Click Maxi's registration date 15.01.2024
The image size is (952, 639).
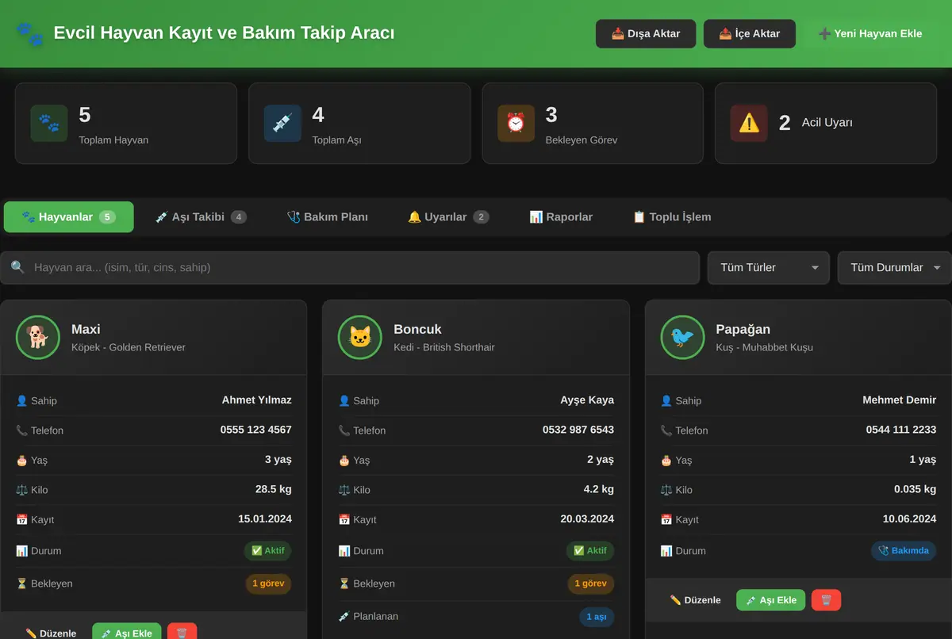point(265,519)
